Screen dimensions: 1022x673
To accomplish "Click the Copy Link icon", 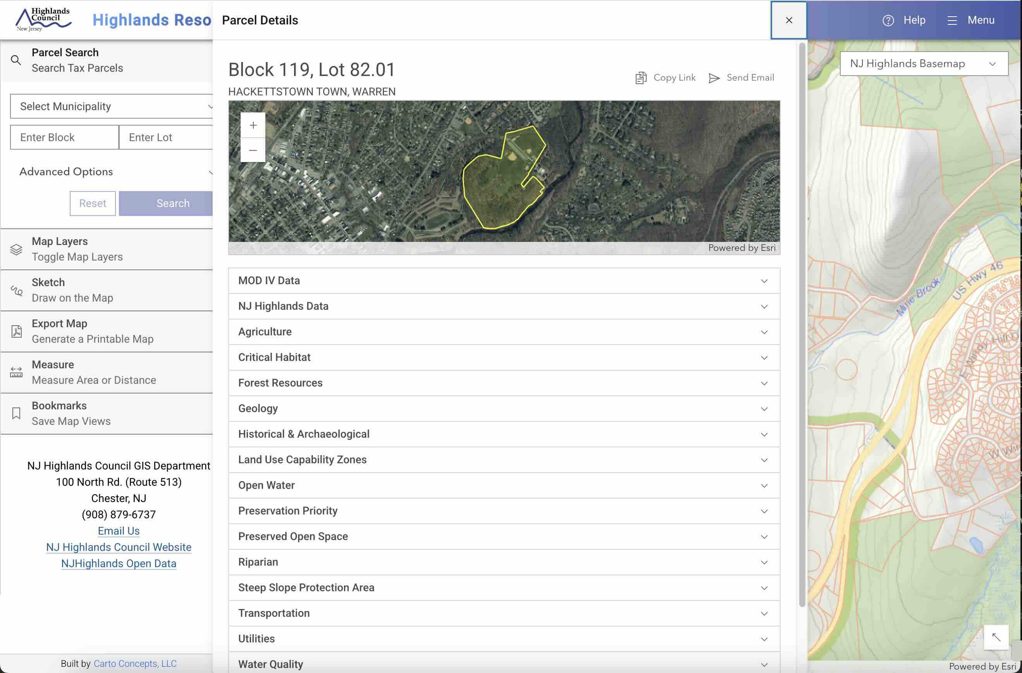I will point(641,78).
